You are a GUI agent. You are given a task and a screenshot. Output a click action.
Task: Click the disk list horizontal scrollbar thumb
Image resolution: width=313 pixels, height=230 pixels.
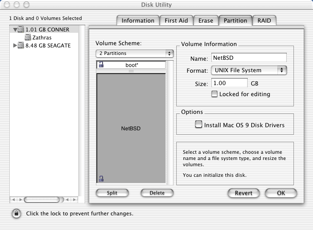coord(42,199)
